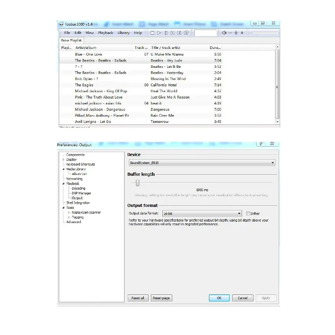Open the Edit menu
The width and height of the screenshot is (335, 335).
pyautogui.click(x=78, y=33)
